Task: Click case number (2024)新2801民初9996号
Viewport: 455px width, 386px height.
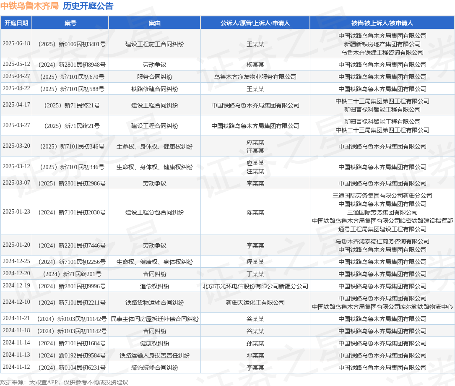Action: tap(72, 286)
